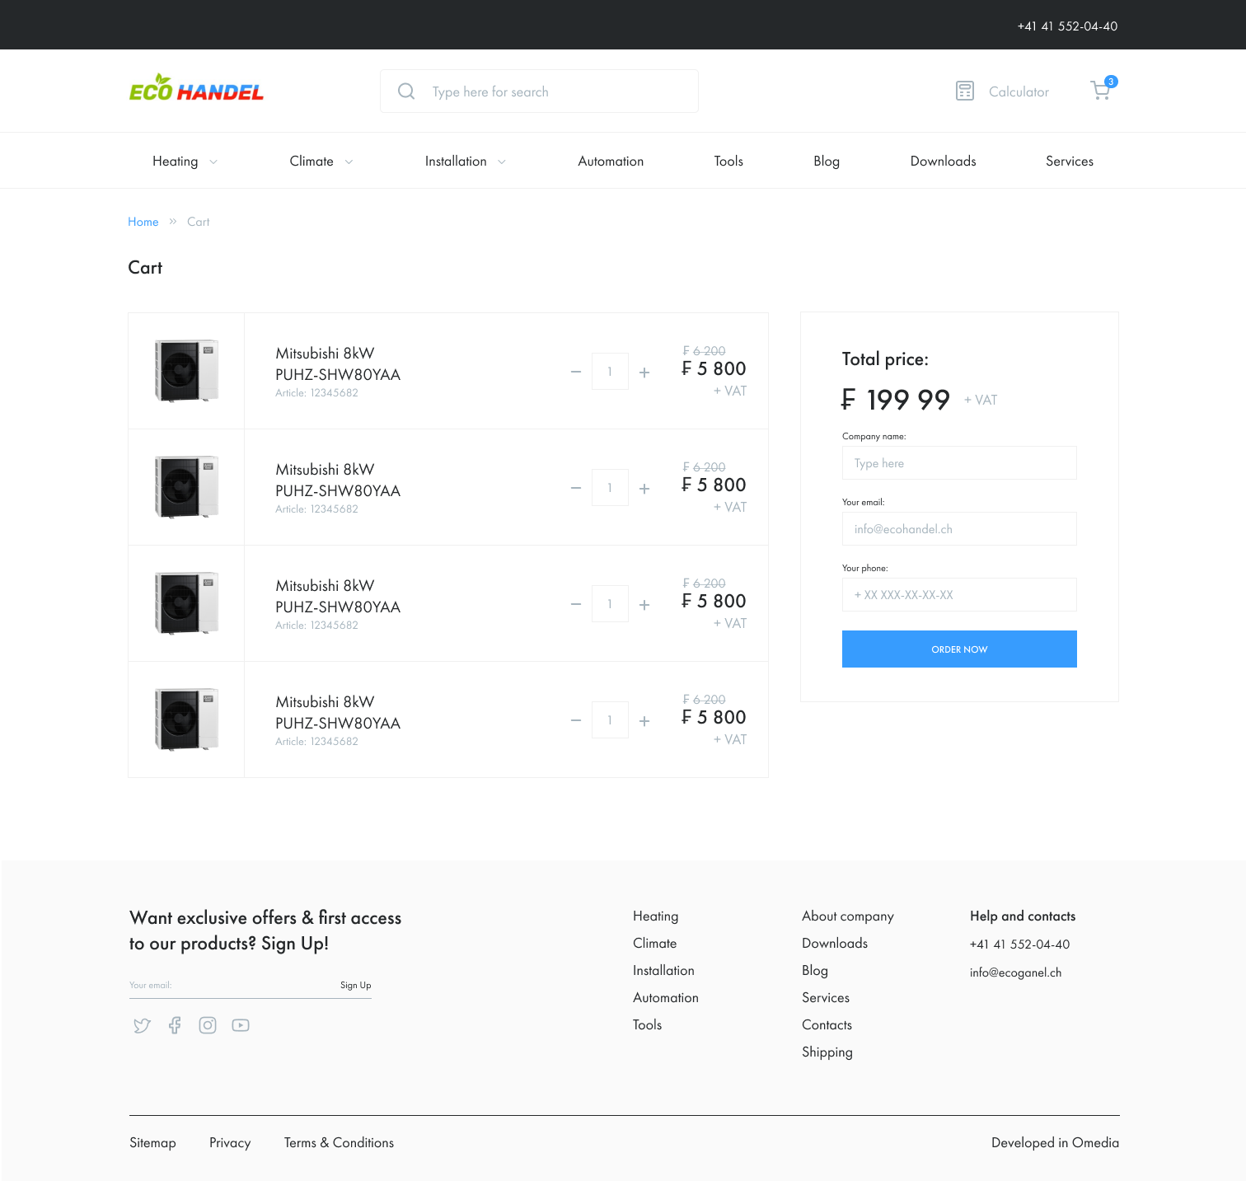Screen dimensions: 1246x1181
Task: Click Sign Up in the newsletter form
Action: (356, 985)
